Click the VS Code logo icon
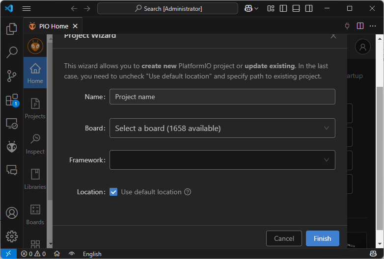This screenshot has width=384, height=259. 9,8
